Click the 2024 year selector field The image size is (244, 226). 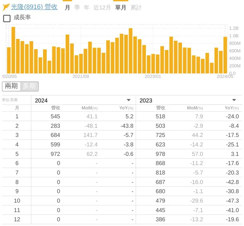[x=83, y=100]
